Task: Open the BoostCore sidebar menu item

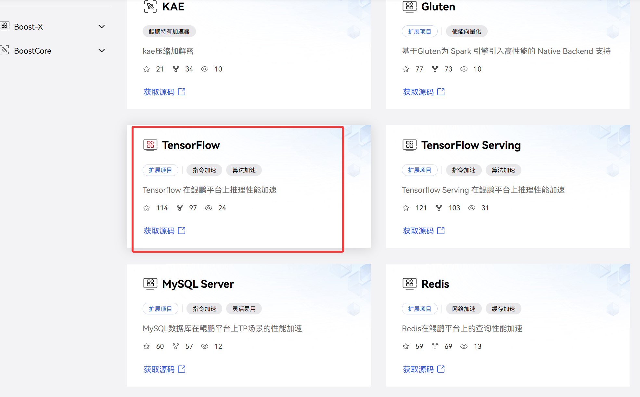Action: pyautogui.click(x=32, y=51)
